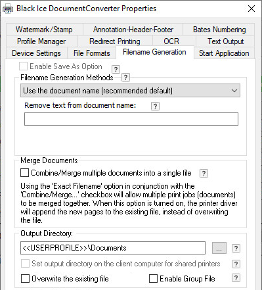Screen dimensions: 262x290
Task: Open help for Remove text from document name
Action: coord(155,107)
